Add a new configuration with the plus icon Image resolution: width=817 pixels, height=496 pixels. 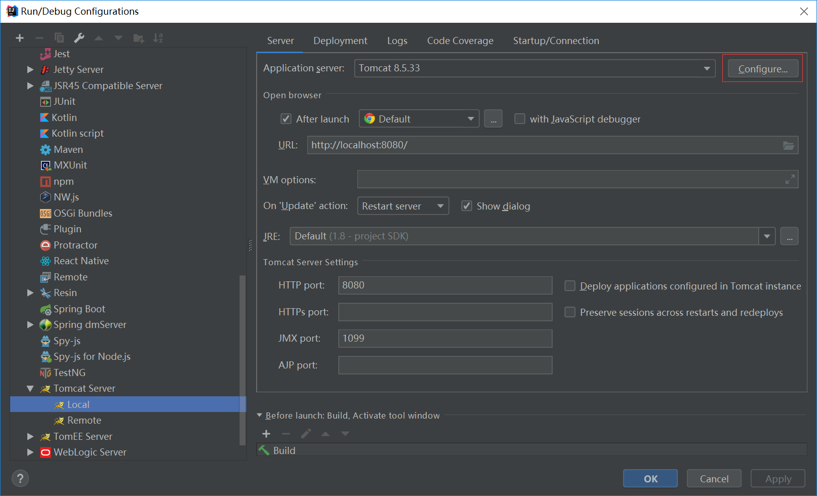point(20,38)
